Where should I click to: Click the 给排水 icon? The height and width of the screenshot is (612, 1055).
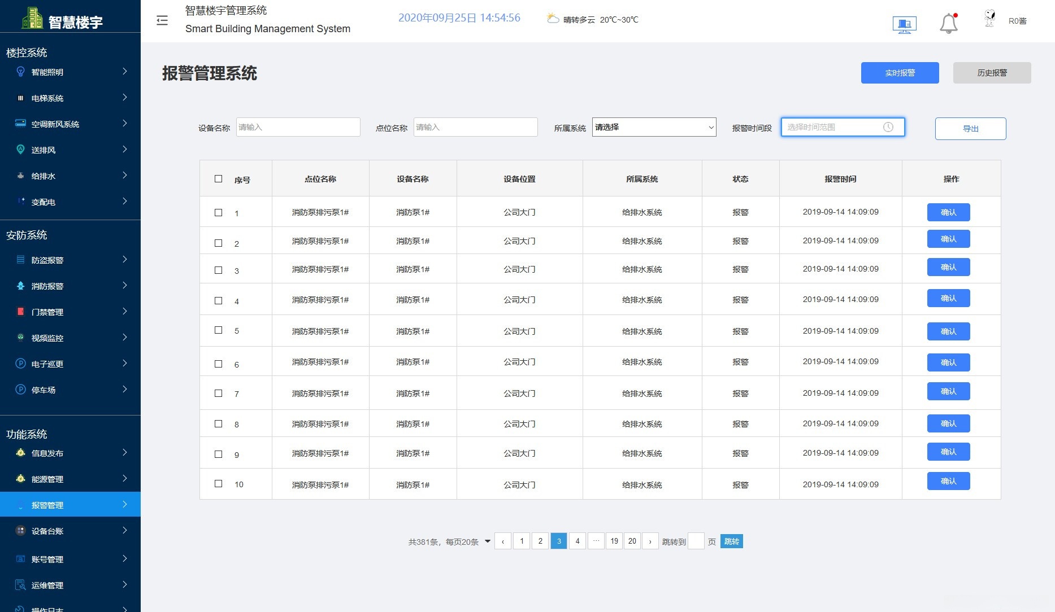click(20, 176)
